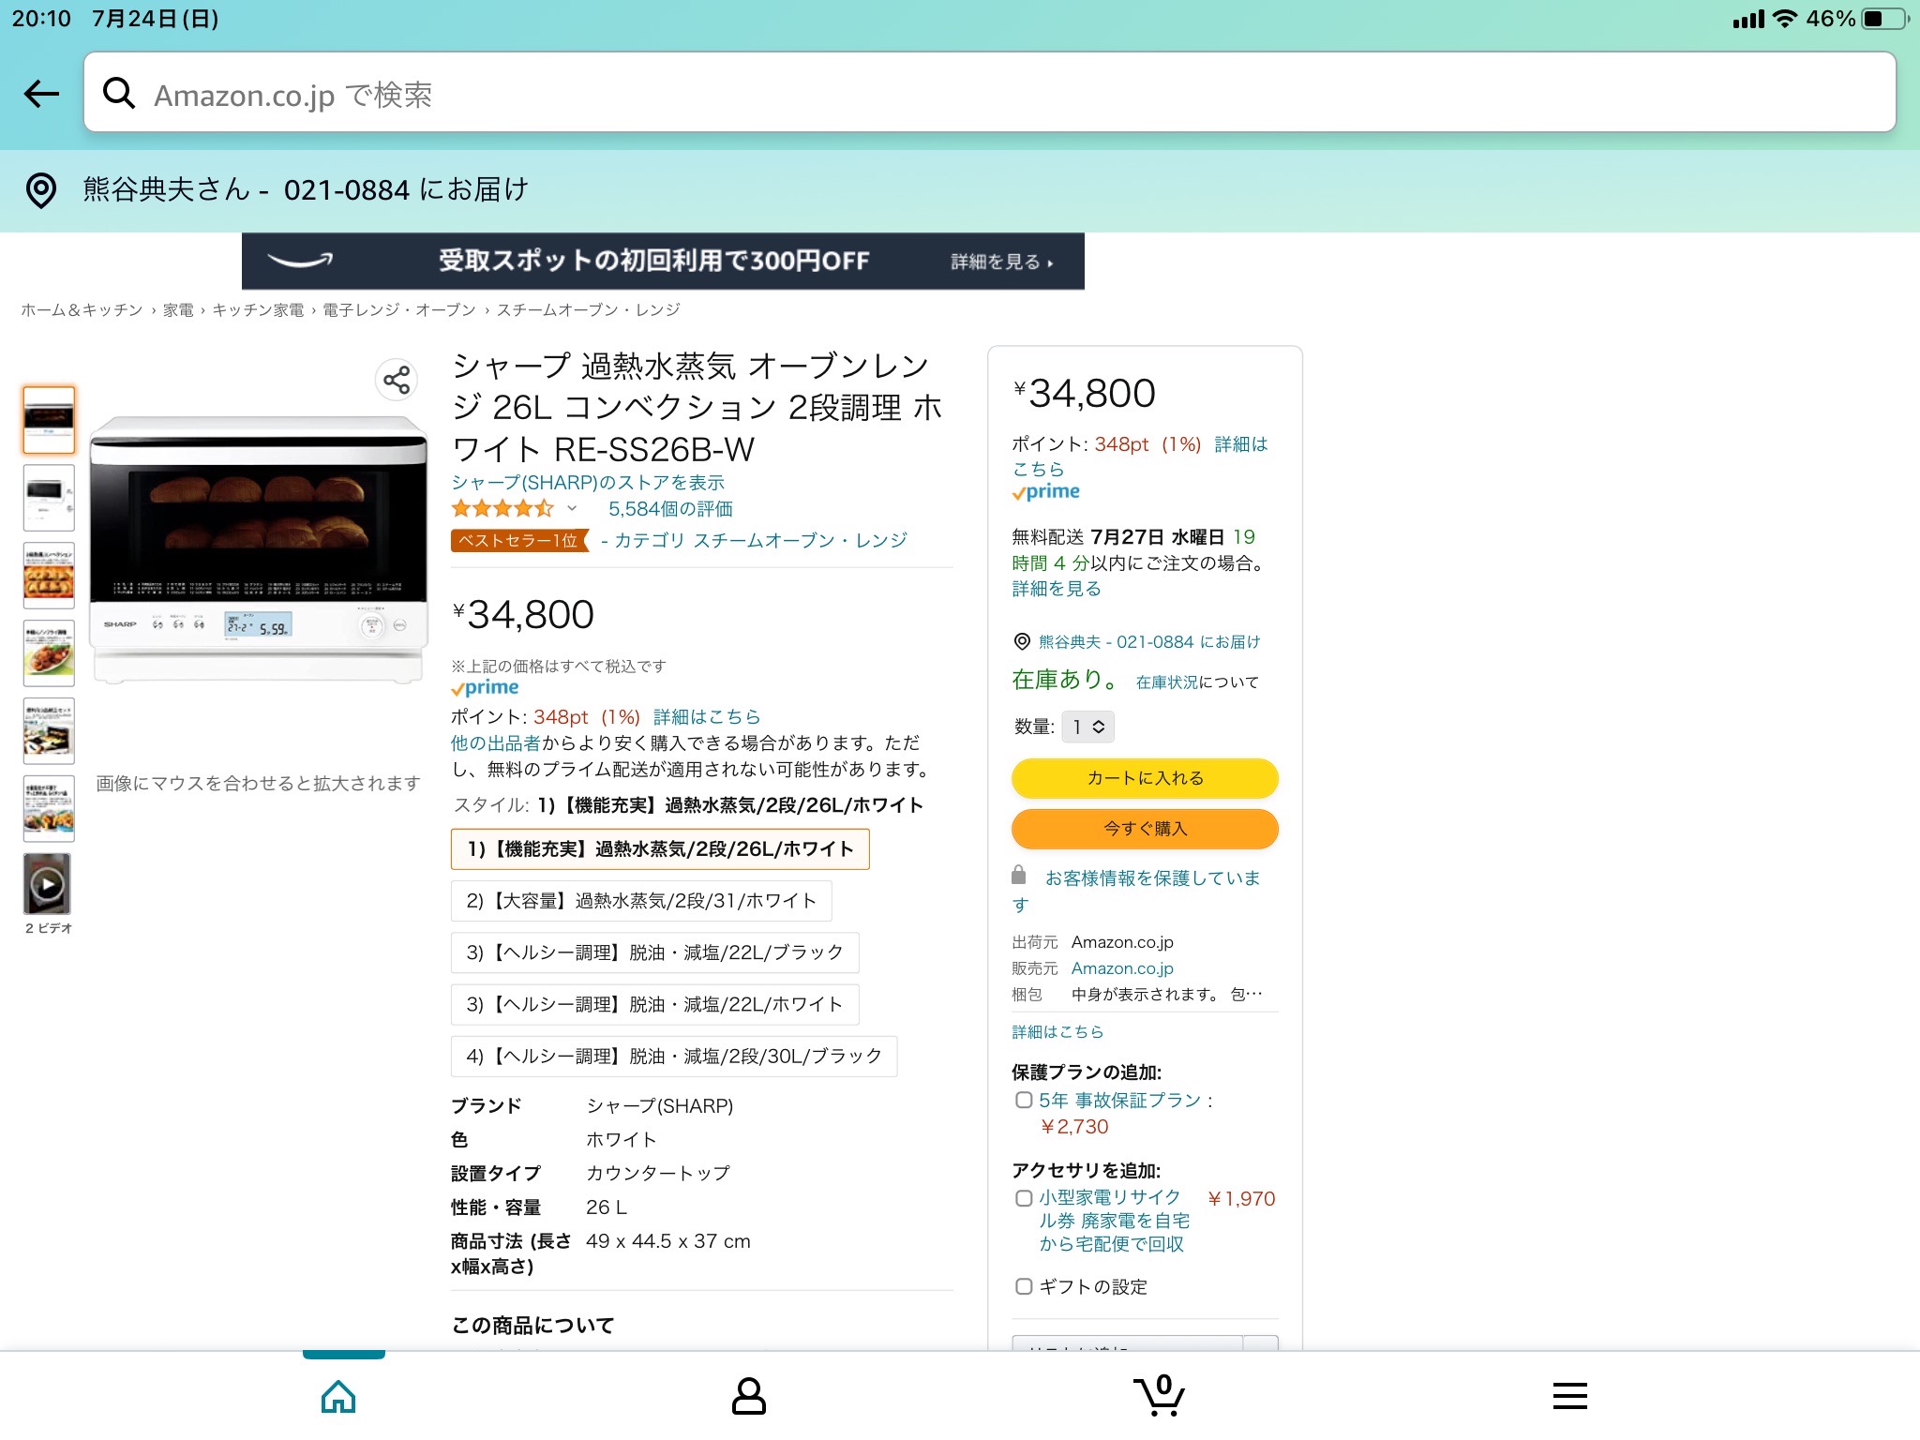The height and width of the screenshot is (1440, 1920).
Task: Open カテゴリ スチームオーブン・レンジ link
Action: [760, 541]
